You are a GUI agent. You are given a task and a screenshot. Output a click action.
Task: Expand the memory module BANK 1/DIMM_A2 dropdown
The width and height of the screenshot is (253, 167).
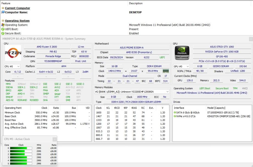(132, 92)
